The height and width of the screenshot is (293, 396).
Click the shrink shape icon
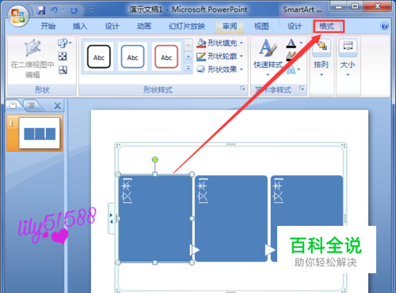click(63, 70)
